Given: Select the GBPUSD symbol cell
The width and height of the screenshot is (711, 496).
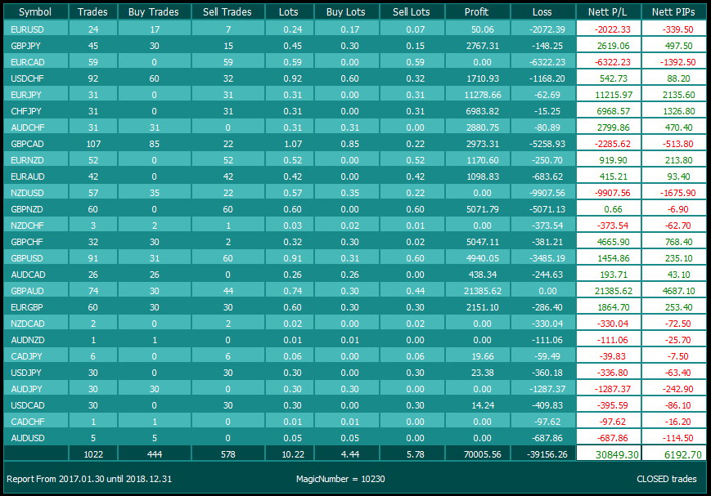Looking at the screenshot, I should click(36, 257).
